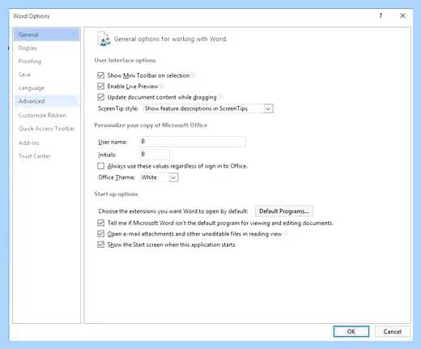Open Quick Access Toolbar settings
This screenshot has height=349, width=421.
click(x=47, y=129)
